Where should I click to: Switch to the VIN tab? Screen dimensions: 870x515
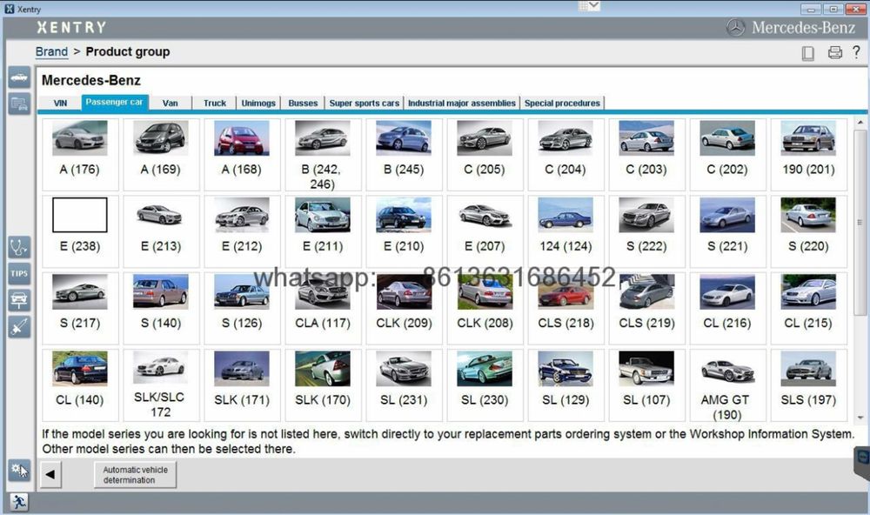(x=60, y=104)
